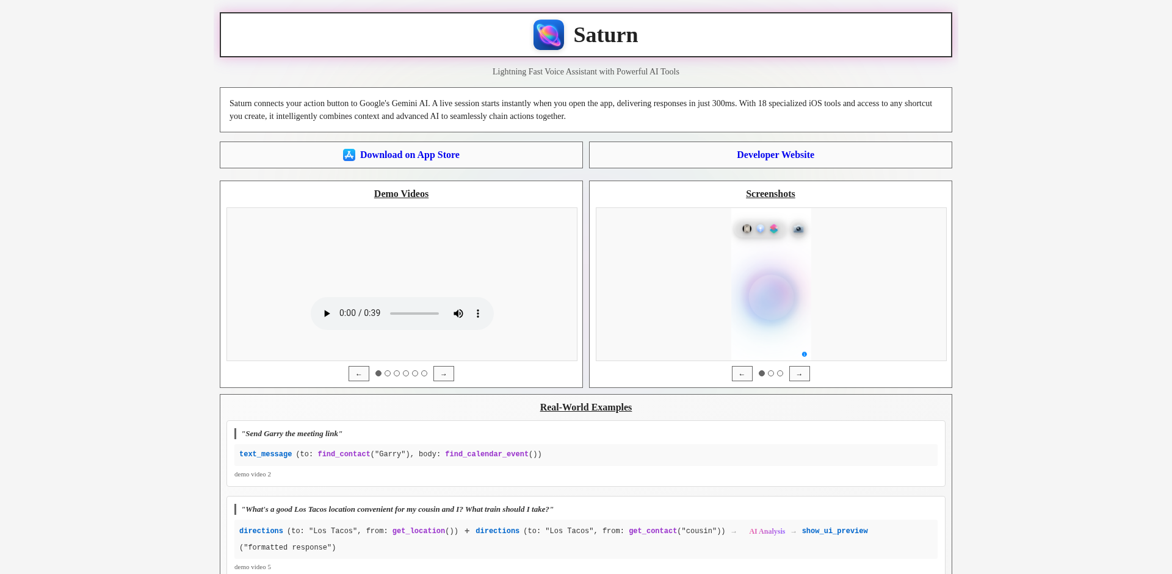Screen dimensions: 1172x574
Task: Click the get_contact function name
Action: (653, 531)
